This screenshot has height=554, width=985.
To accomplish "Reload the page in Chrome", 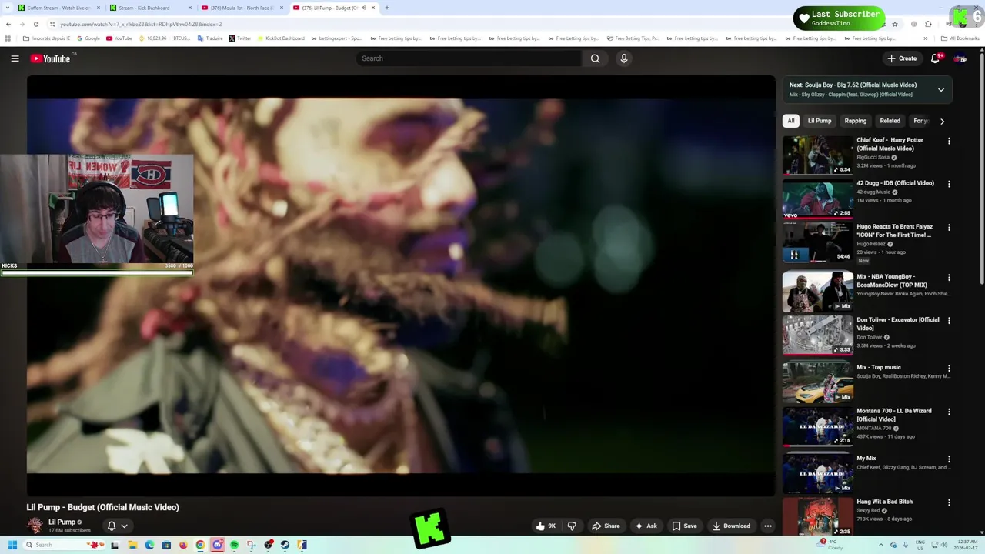I will pyautogui.click(x=35, y=24).
